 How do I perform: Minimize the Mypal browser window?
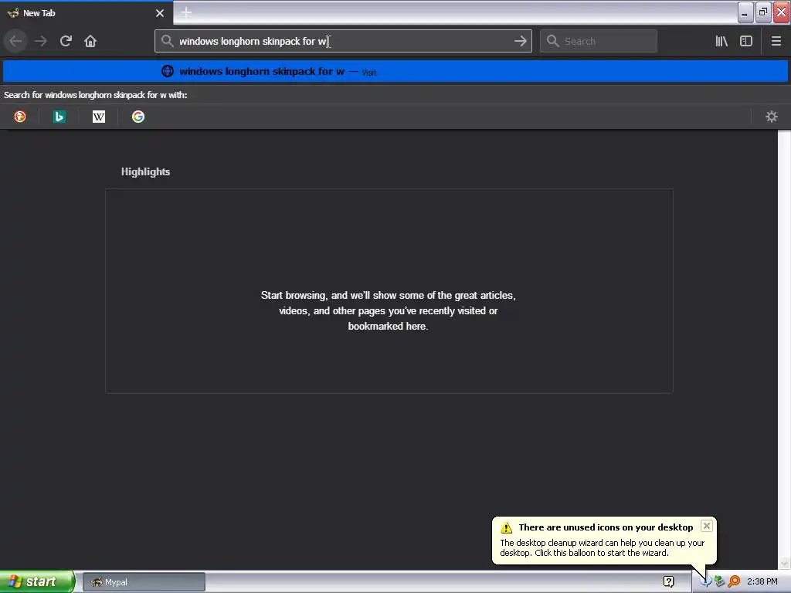[745, 12]
